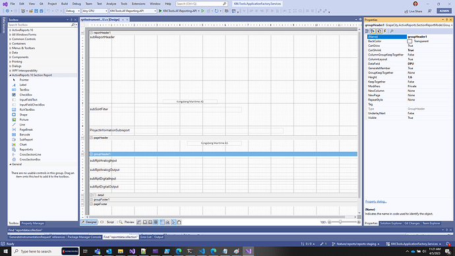Open the Any CPU platform dropdown

(x=95, y=11)
